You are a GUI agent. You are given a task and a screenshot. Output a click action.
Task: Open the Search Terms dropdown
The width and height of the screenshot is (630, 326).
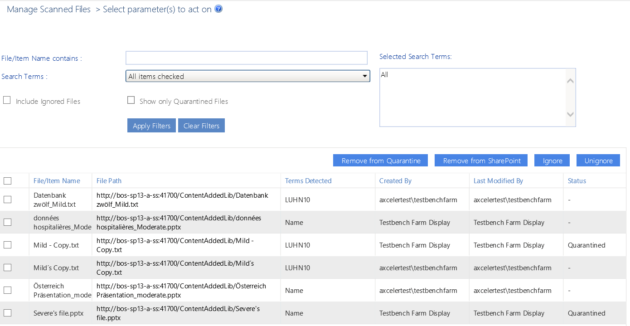pos(365,76)
